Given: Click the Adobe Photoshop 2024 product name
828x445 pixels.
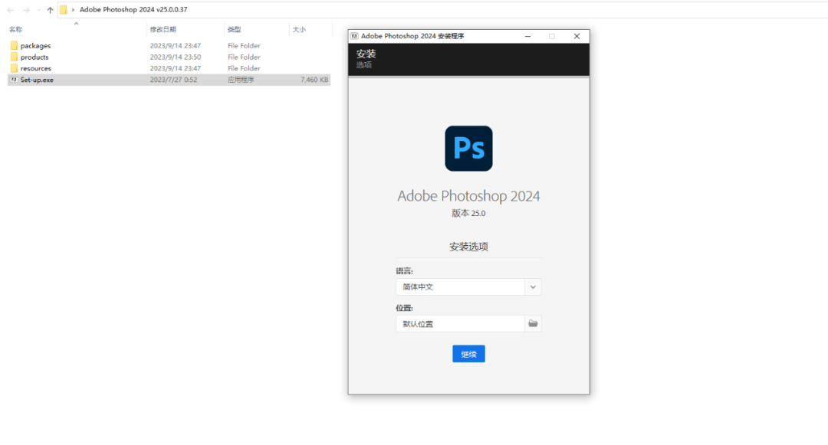Looking at the screenshot, I should [468, 196].
